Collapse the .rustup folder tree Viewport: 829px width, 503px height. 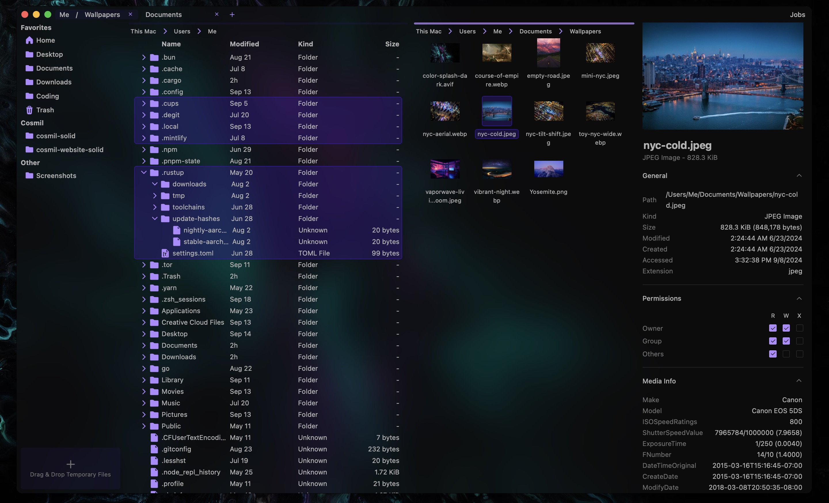144,172
